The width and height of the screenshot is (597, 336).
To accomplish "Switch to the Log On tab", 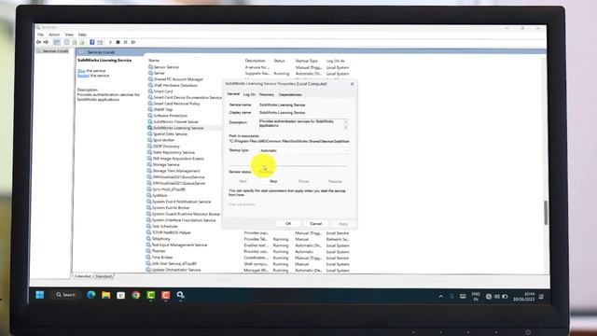I will pyautogui.click(x=249, y=94).
